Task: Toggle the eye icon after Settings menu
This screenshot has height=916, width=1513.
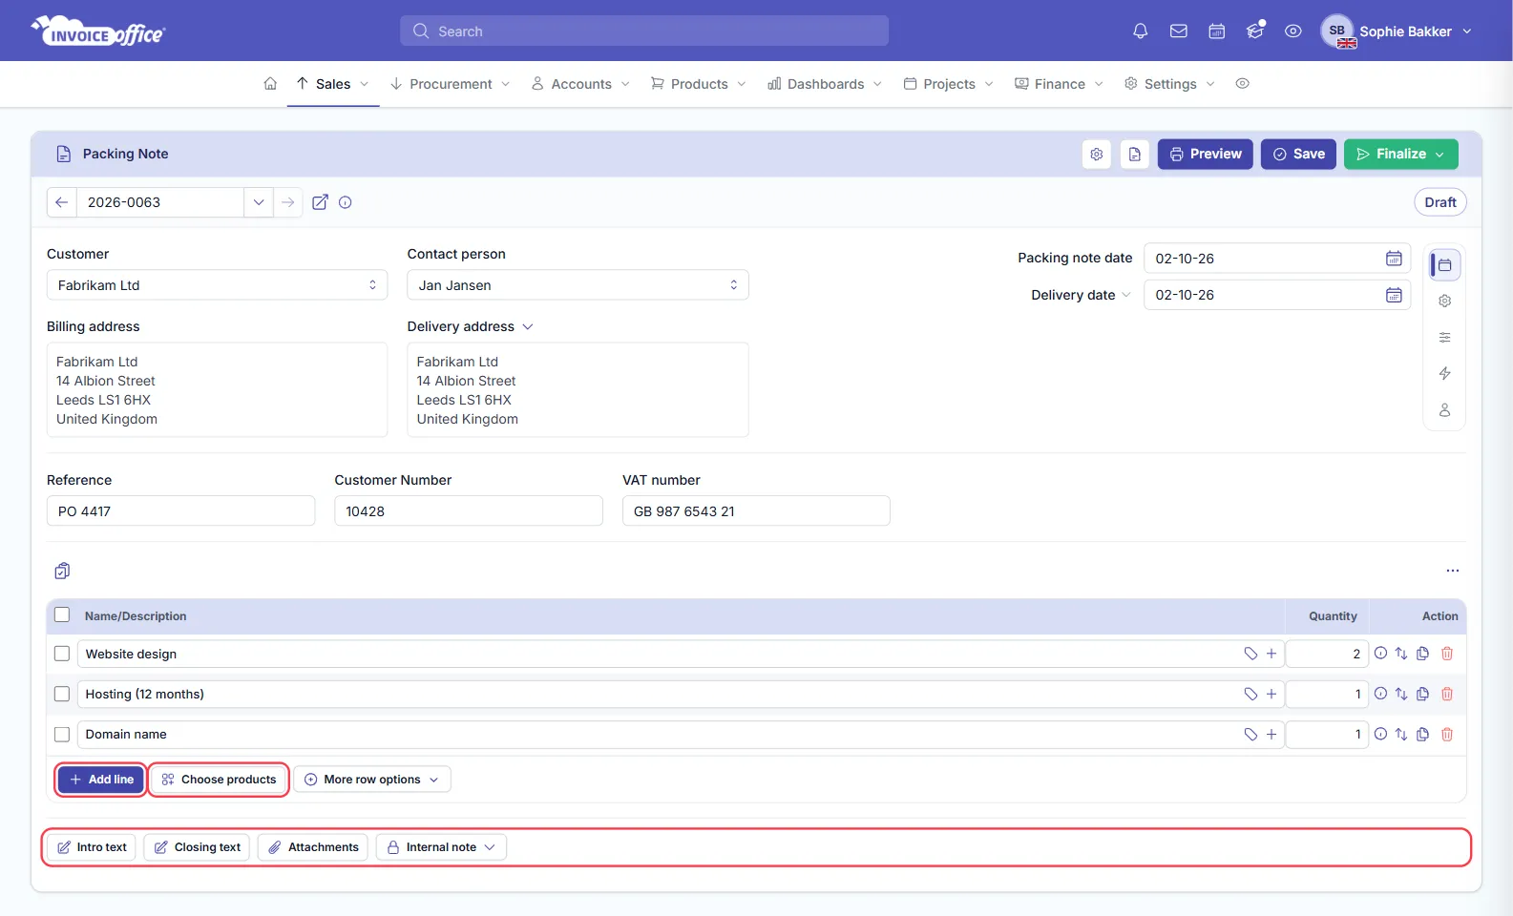Action: pos(1243,84)
